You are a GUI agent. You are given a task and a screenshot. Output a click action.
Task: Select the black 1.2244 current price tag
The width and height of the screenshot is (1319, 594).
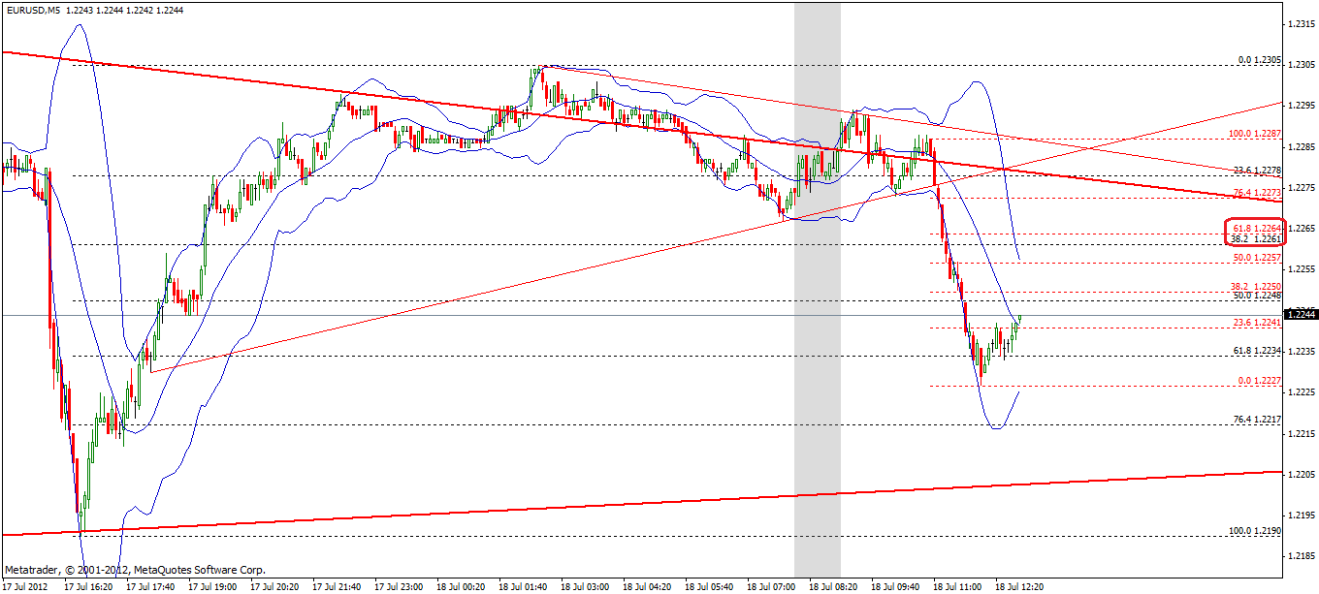tap(1301, 315)
